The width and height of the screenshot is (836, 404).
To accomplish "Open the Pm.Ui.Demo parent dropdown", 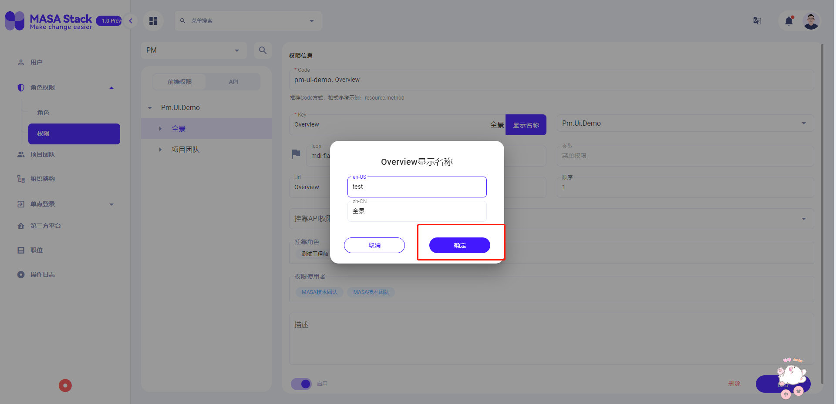I will point(685,124).
